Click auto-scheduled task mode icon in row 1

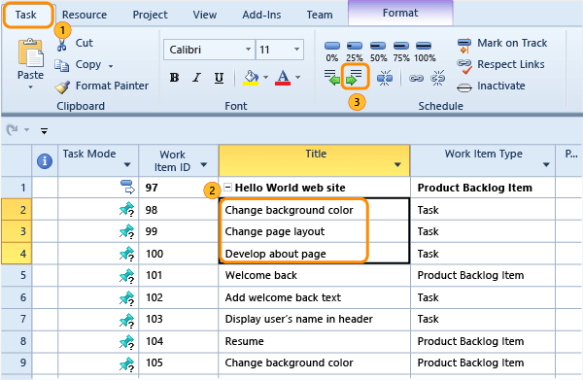click(127, 187)
